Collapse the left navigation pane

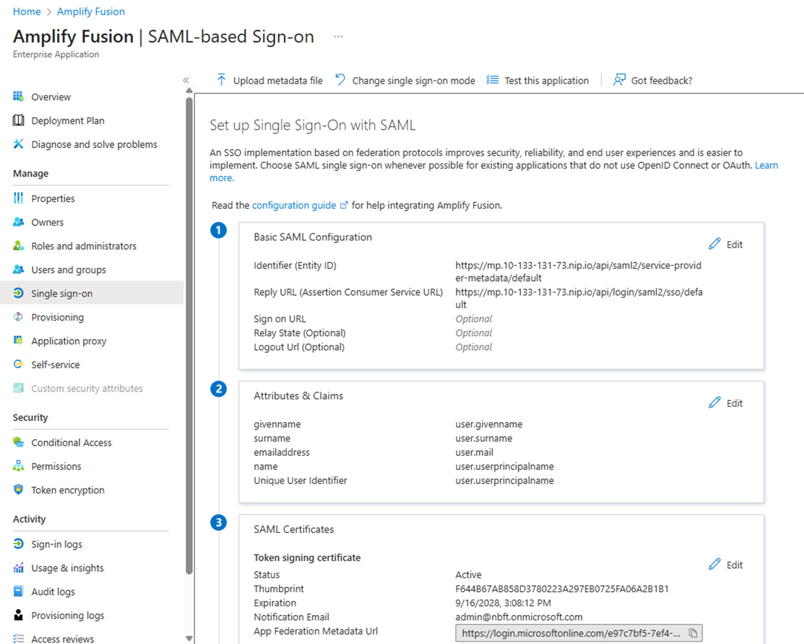click(186, 80)
